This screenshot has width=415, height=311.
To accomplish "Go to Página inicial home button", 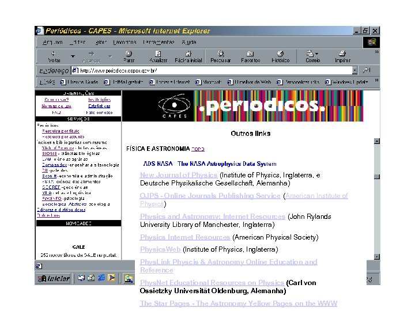I will [x=188, y=57].
